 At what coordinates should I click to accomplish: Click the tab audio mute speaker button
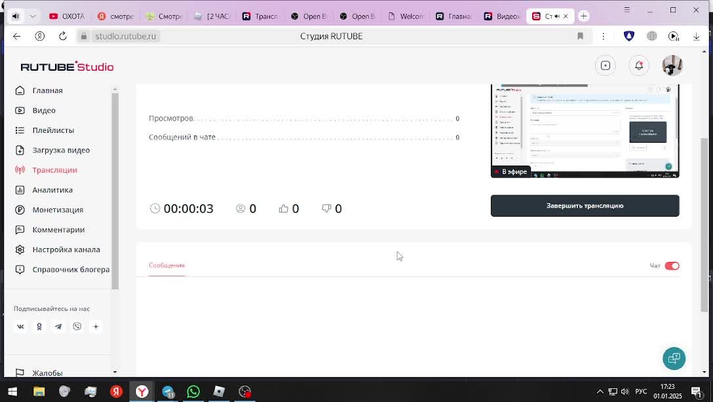tap(16, 16)
